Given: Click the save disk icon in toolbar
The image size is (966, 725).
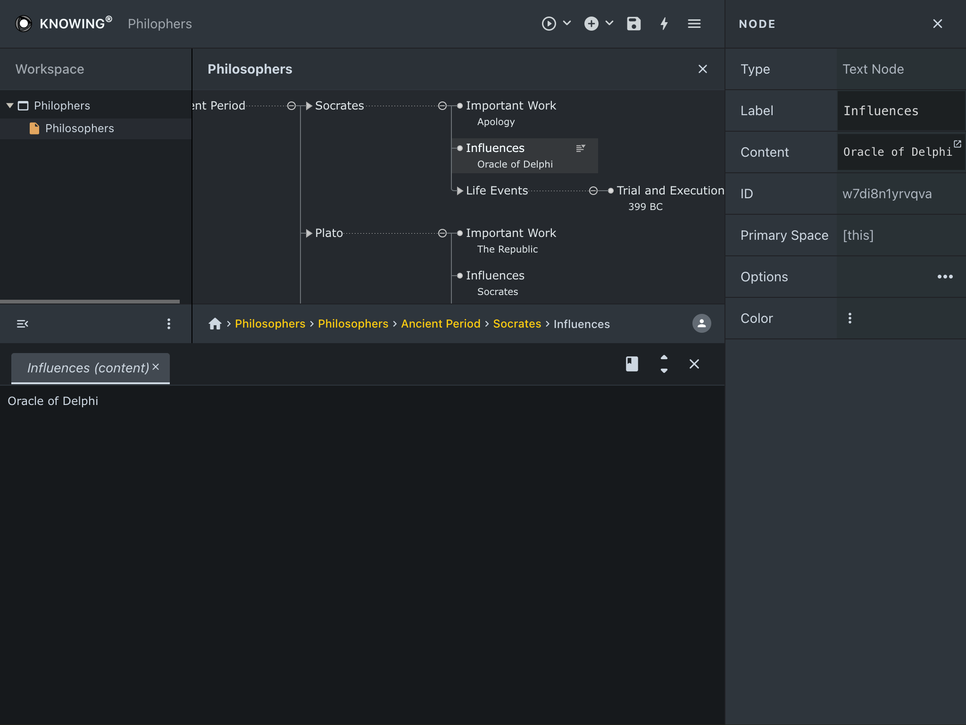Looking at the screenshot, I should pyautogui.click(x=633, y=24).
